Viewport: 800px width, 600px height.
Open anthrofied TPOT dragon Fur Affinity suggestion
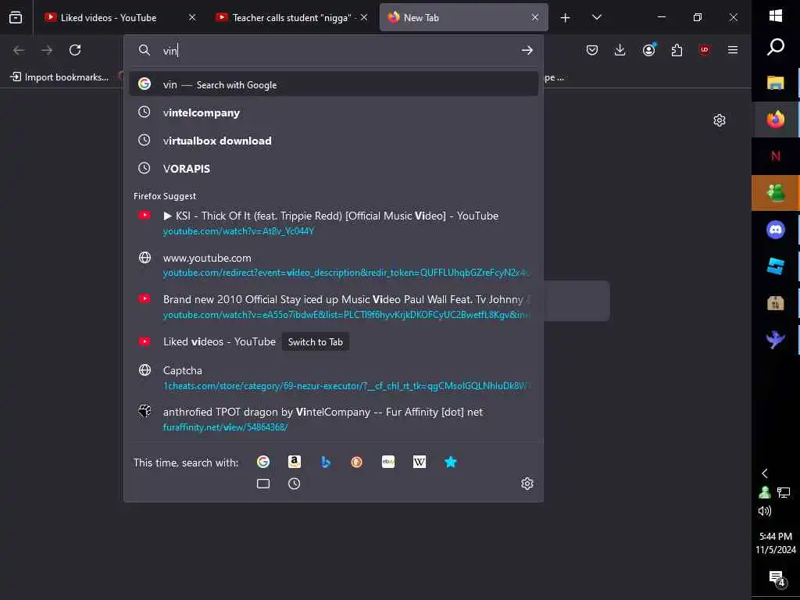pyautogui.click(x=334, y=420)
